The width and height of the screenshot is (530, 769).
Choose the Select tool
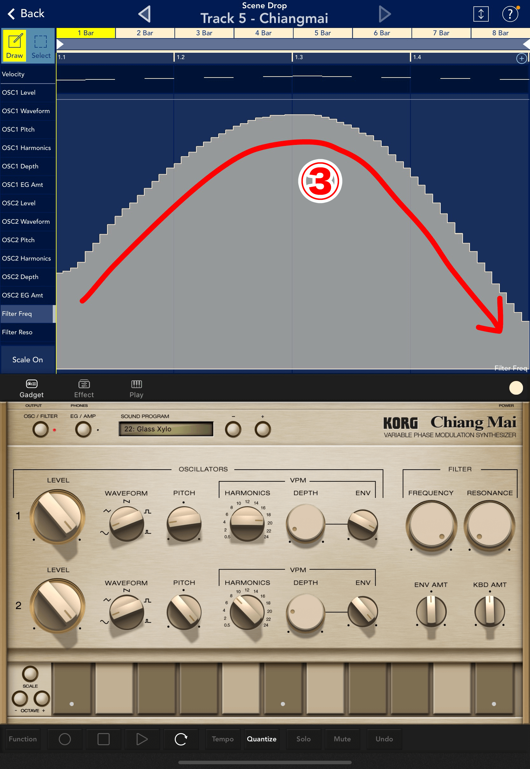click(x=41, y=45)
